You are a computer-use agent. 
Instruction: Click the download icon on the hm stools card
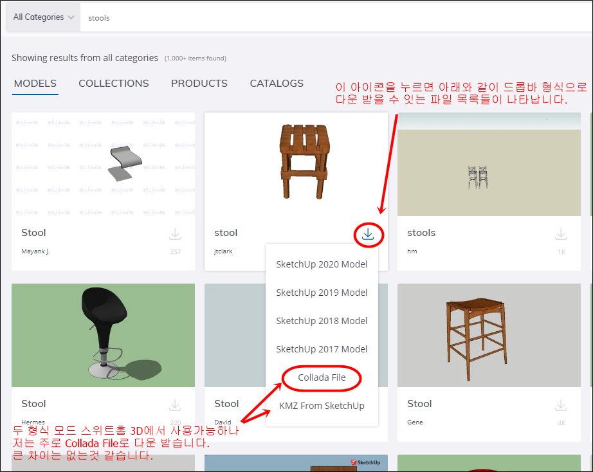[x=561, y=234]
